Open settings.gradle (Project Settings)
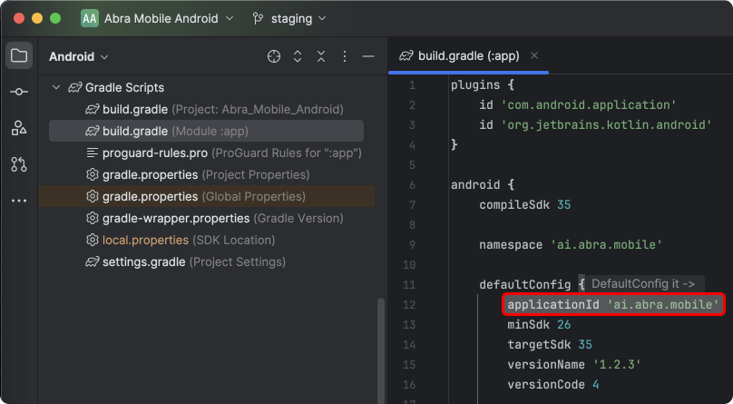 point(185,261)
